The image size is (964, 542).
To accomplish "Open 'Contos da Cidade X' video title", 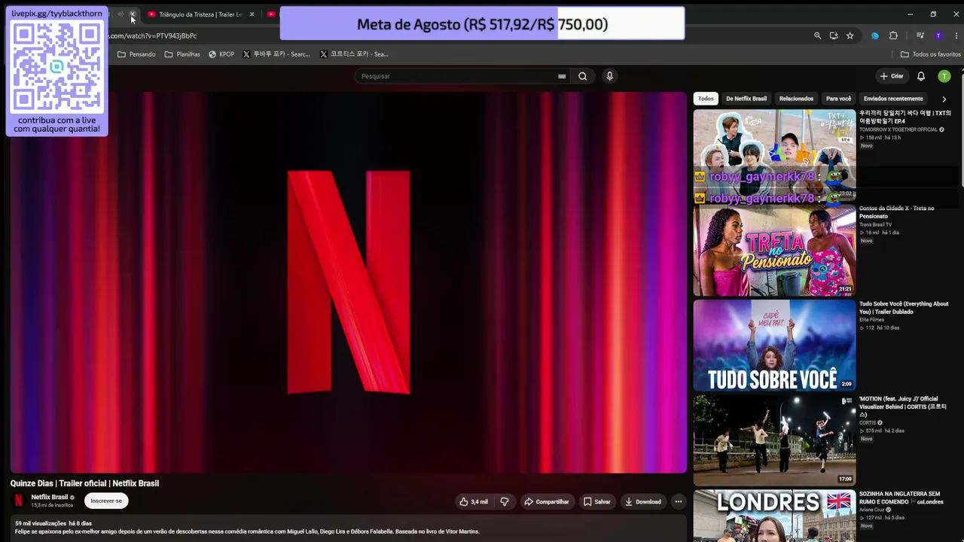I will [897, 212].
